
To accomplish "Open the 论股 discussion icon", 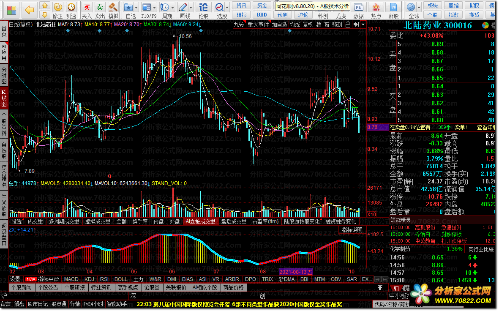I will (x=203, y=10).
